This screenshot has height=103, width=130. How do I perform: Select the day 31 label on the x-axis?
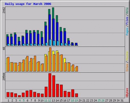click(122, 100)
